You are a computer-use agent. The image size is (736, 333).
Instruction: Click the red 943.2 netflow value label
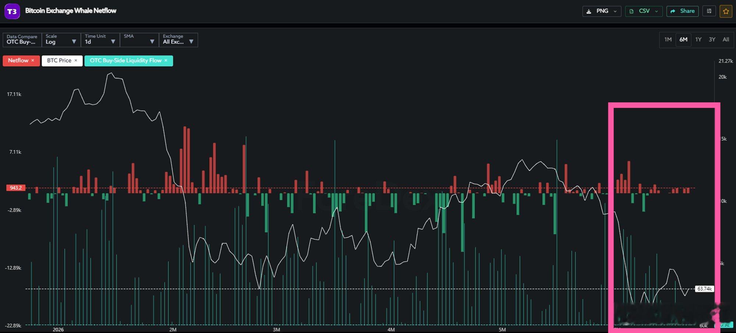(16, 188)
